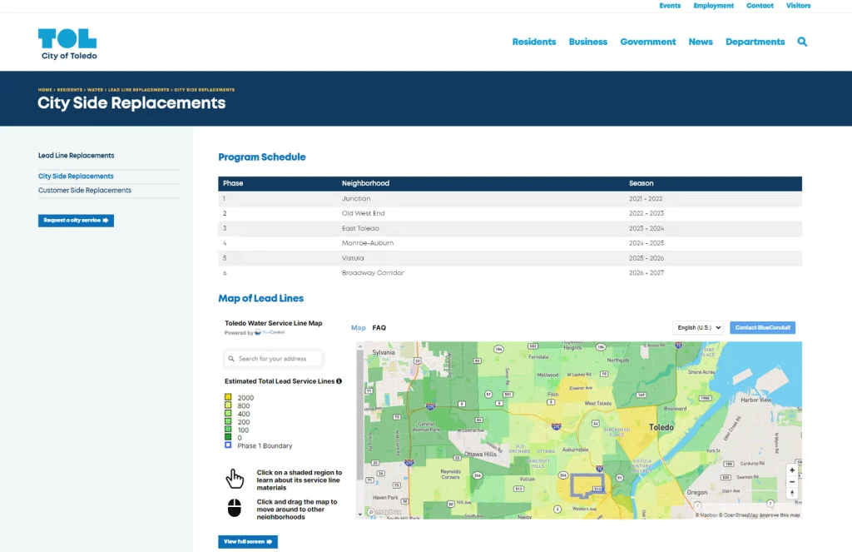The width and height of the screenshot is (852, 552).
Task: Click the BlueConduit logo under the map title
Action: coord(270,332)
